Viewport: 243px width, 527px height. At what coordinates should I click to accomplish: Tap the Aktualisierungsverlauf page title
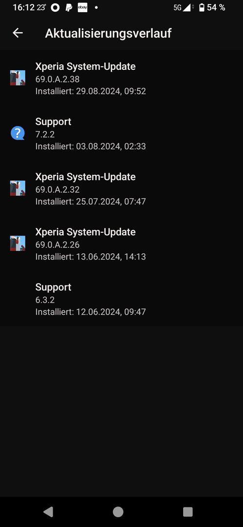(x=108, y=33)
